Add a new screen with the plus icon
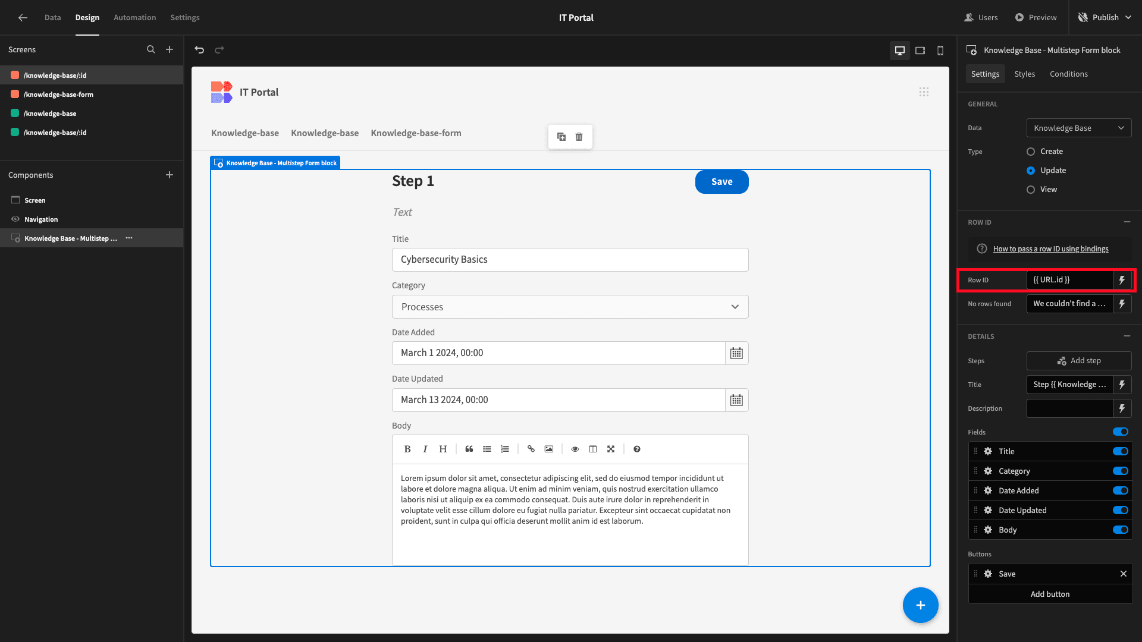This screenshot has height=642, width=1142. [x=170, y=50]
